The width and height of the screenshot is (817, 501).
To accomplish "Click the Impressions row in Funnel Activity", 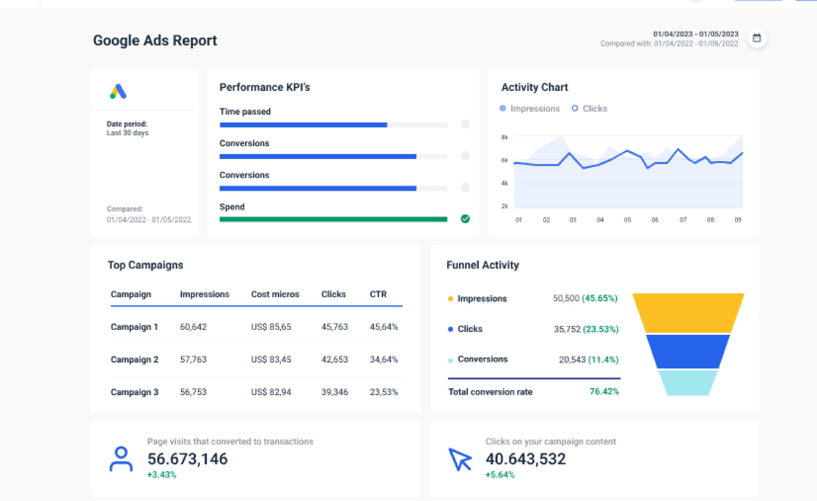I will pyautogui.click(x=532, y=299).
